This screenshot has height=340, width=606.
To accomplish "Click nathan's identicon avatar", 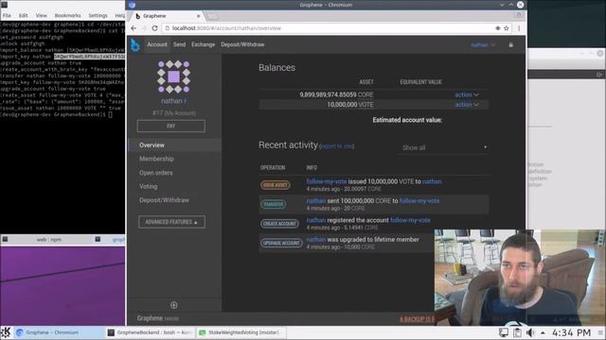I will click(173, 76).
